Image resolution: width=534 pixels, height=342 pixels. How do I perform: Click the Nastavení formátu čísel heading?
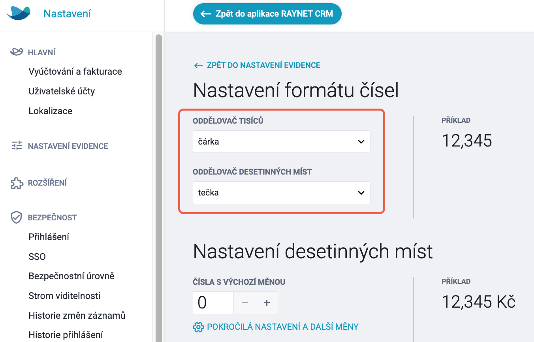296,90
